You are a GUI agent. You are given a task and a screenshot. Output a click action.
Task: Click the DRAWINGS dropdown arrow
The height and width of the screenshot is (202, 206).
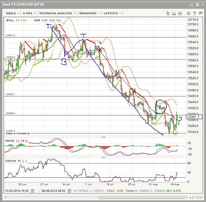click(x=99, y=13)
